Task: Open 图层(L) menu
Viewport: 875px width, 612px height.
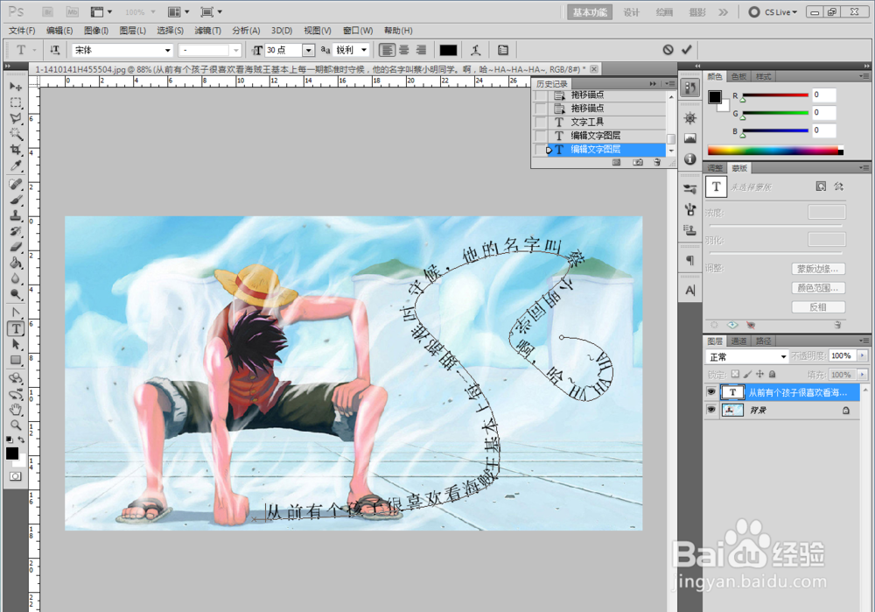Action: click(x=132, y=30)
